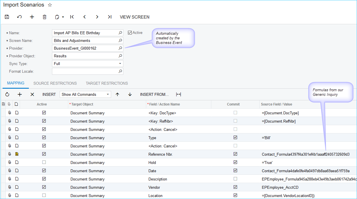Switch to the MAPPING tab
This screenshot has height=199, width=357.
pyautogui.click(x=16, y=83)
